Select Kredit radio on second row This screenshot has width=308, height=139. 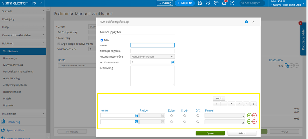click(184, 122)
